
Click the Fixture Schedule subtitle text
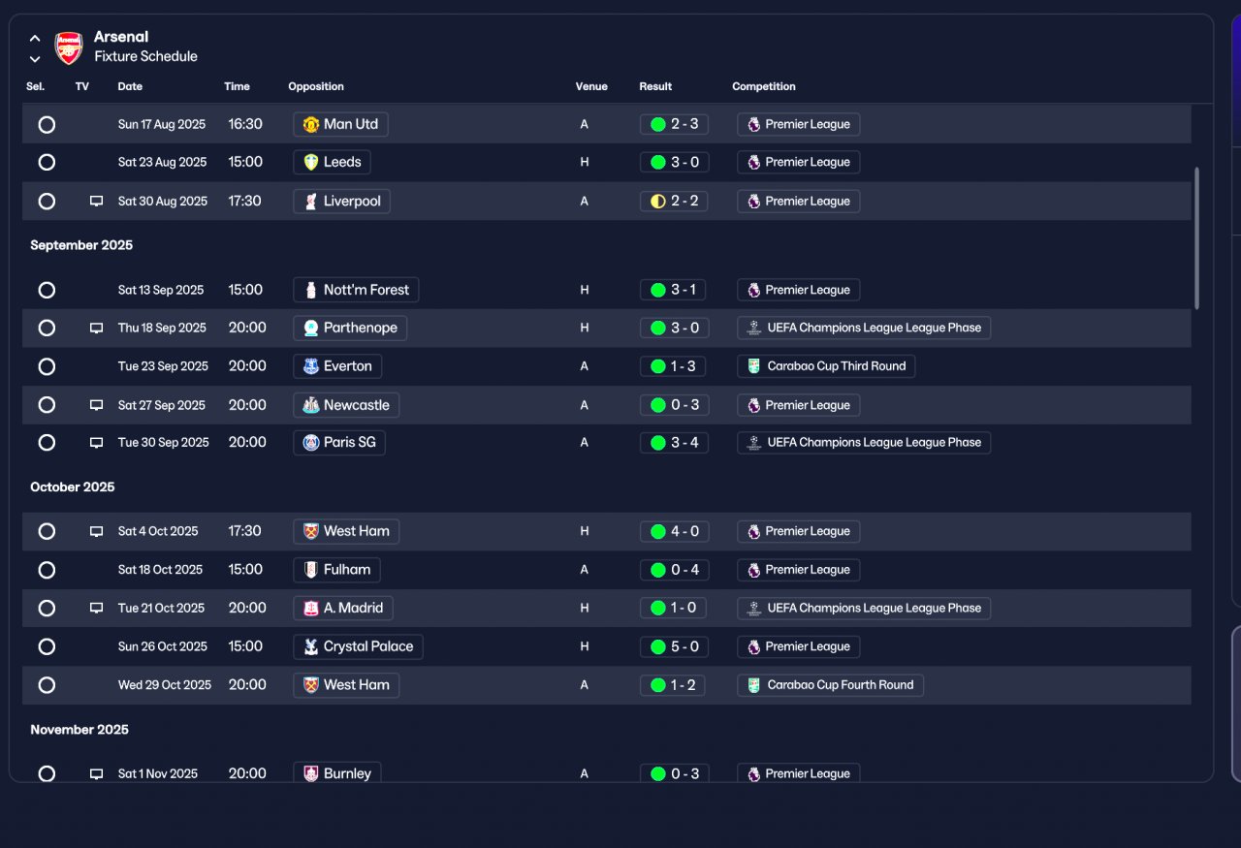(145, 56)
